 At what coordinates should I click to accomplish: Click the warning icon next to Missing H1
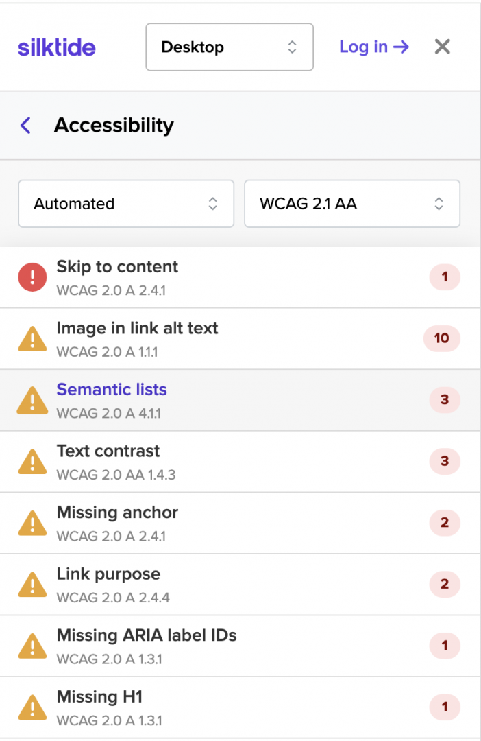click(x=32, y=707)
